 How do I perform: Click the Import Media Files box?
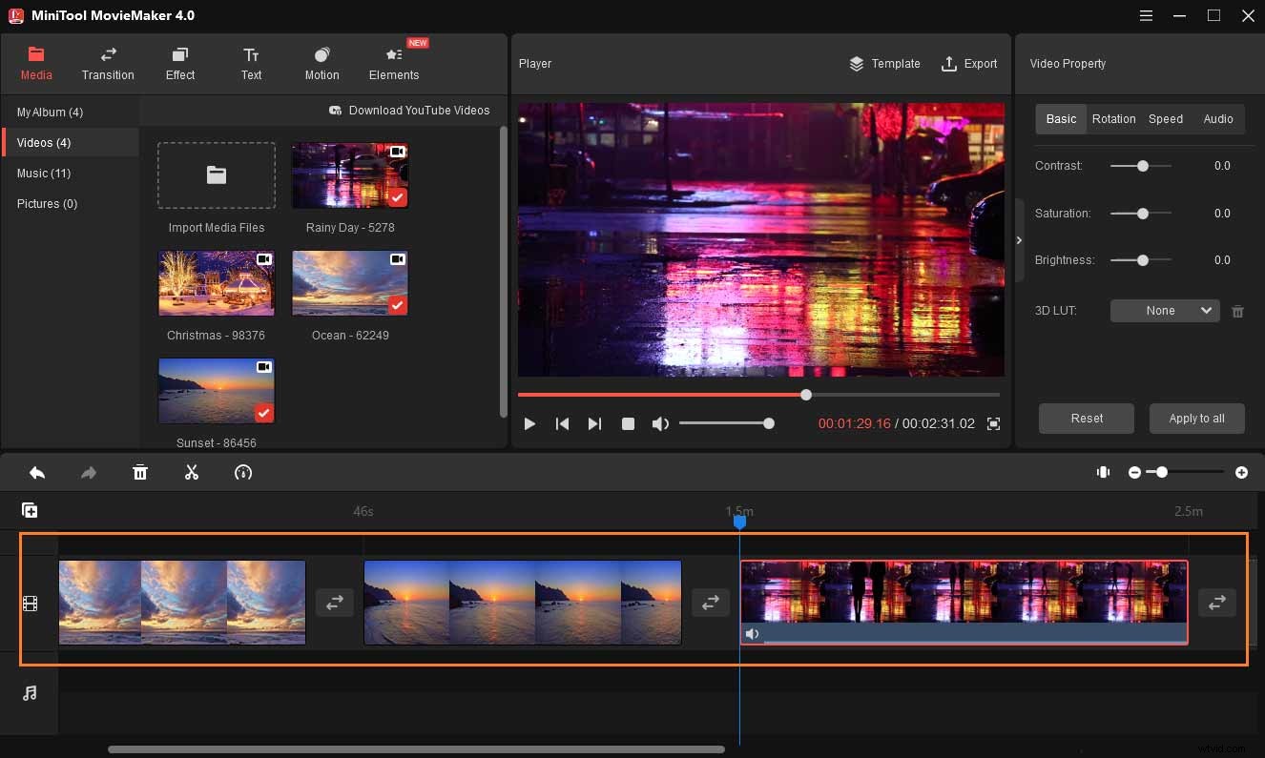click(217, 175)
